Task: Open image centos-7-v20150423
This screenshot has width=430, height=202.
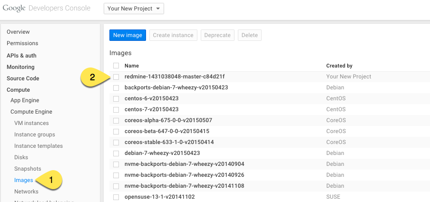Action: pos(151,109)
